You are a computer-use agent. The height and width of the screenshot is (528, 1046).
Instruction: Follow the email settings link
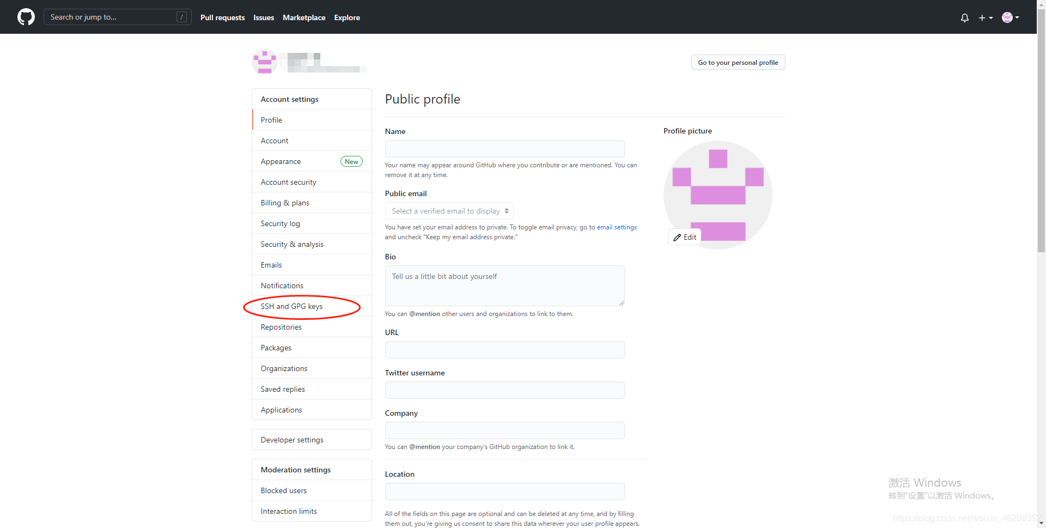coord(617,227)
